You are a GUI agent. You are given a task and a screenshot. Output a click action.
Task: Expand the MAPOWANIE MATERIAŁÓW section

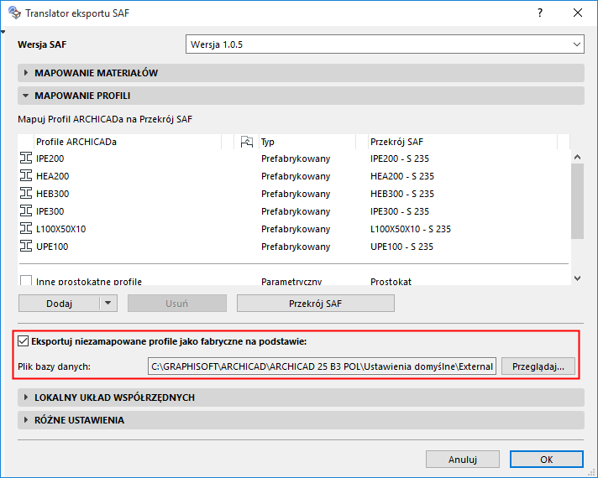tap(301, 73)
